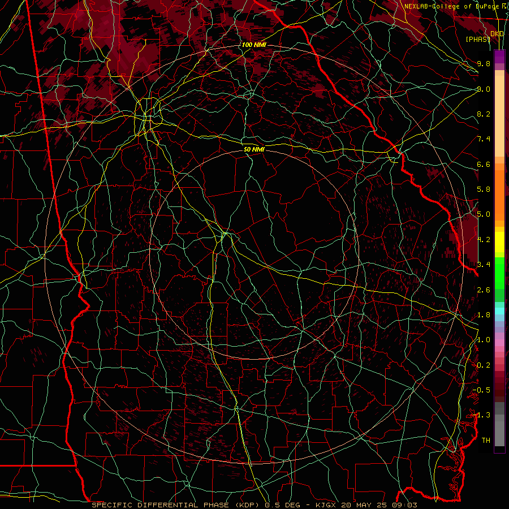
Task: Click the 5.8 scale value
Action: [484, 189]
